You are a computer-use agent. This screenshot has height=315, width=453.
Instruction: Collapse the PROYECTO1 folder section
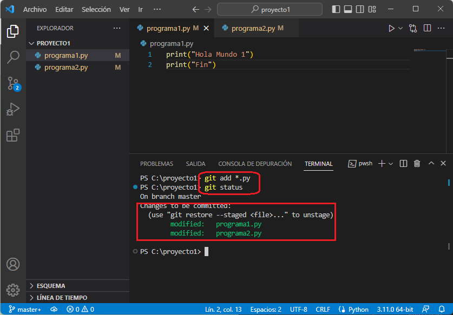(x=78, y=43)
